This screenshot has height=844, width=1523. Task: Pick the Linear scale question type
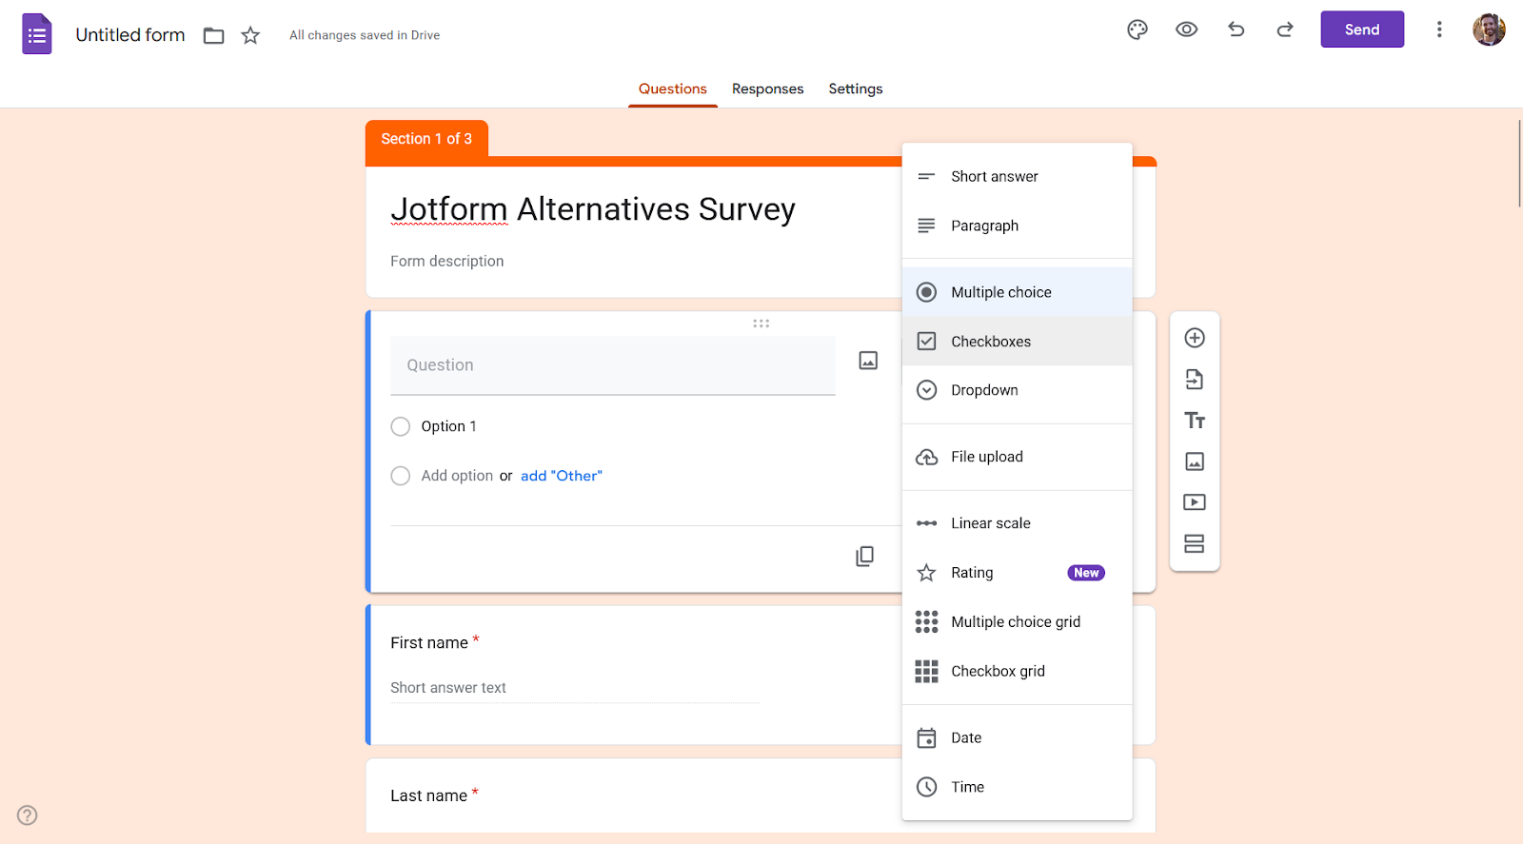[x=990, y=523]
